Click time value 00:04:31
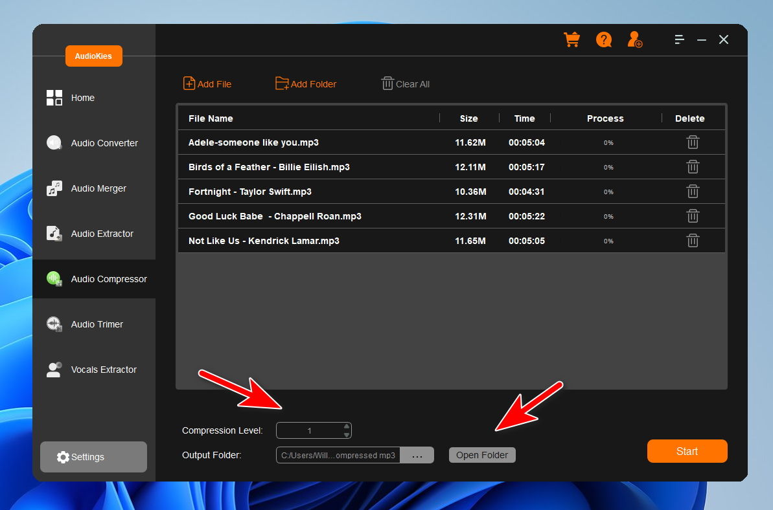Screen dimensions: 773x510 [527, 192]
